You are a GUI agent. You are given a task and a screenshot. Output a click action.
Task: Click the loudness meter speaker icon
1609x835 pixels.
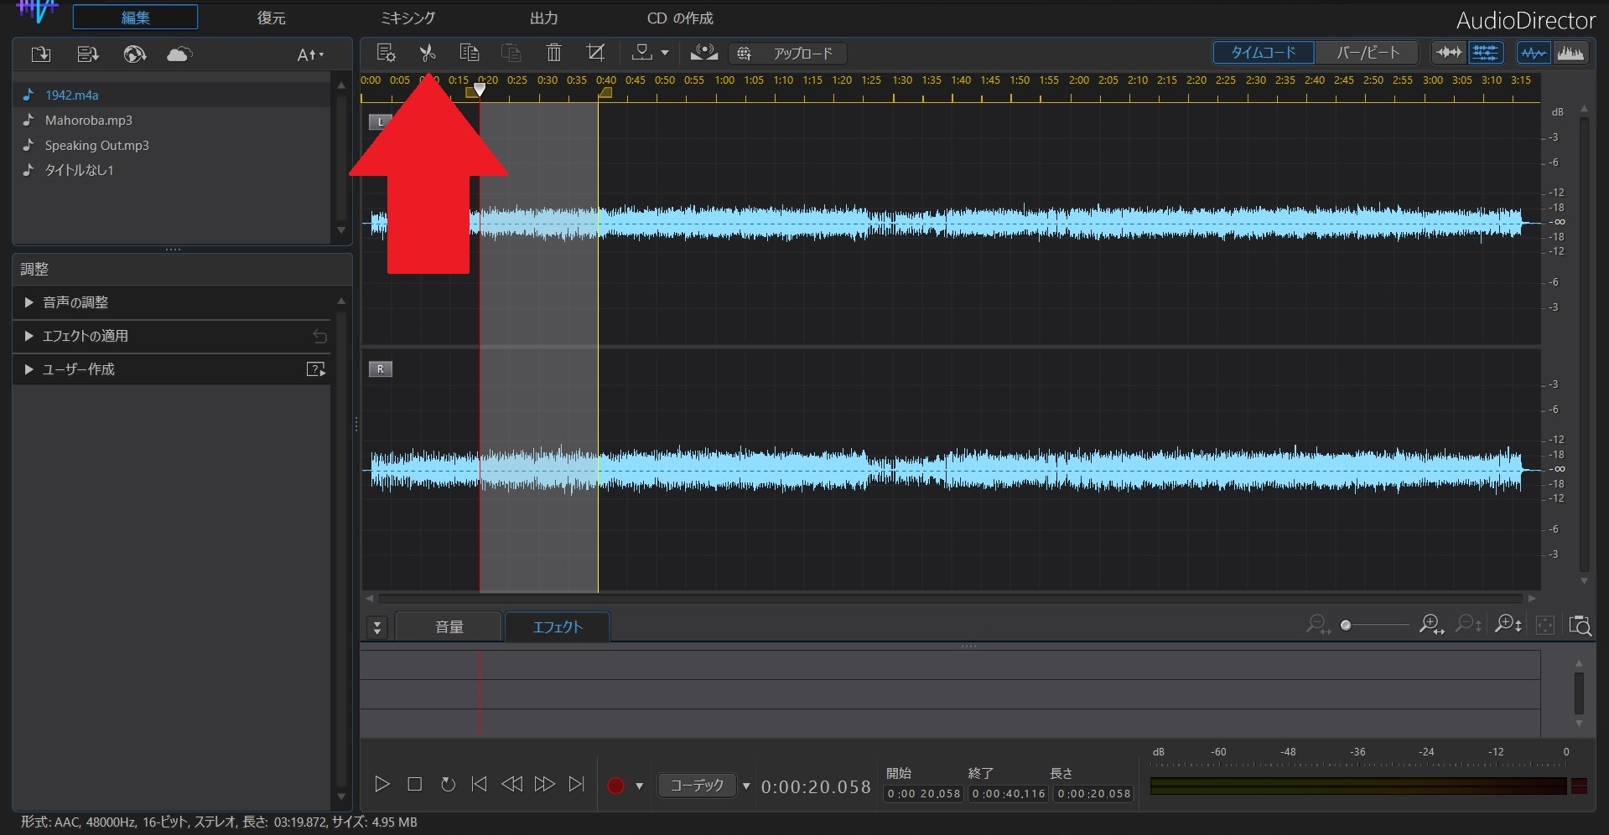pos(703,52)
